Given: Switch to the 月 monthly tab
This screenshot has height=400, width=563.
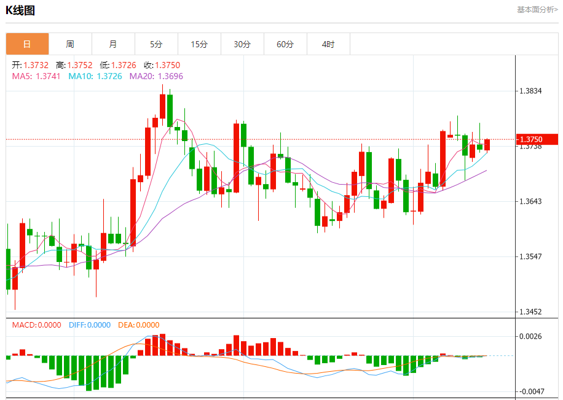Looking at the screenshot, I should 114,44.
